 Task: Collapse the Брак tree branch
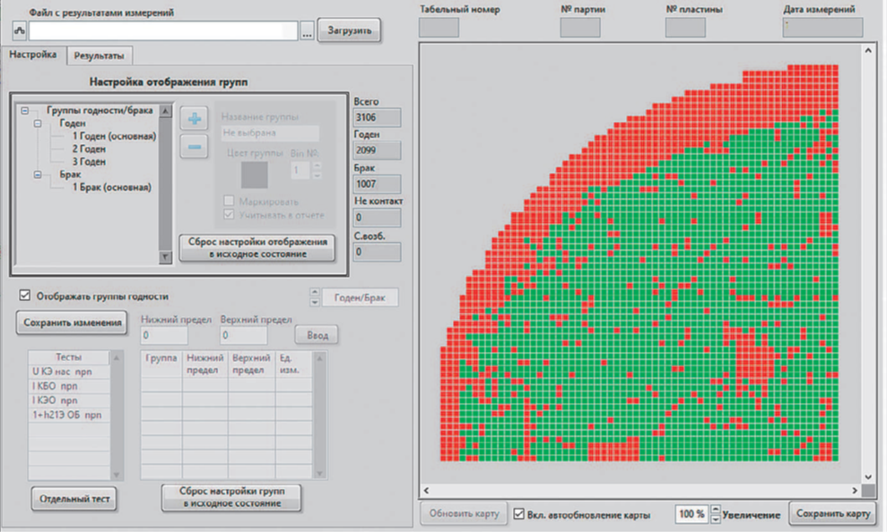click(38, 175)
